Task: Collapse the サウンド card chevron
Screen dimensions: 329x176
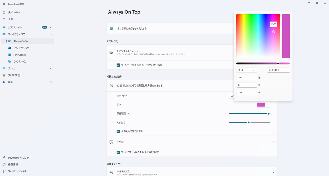Action: point(273,142)
